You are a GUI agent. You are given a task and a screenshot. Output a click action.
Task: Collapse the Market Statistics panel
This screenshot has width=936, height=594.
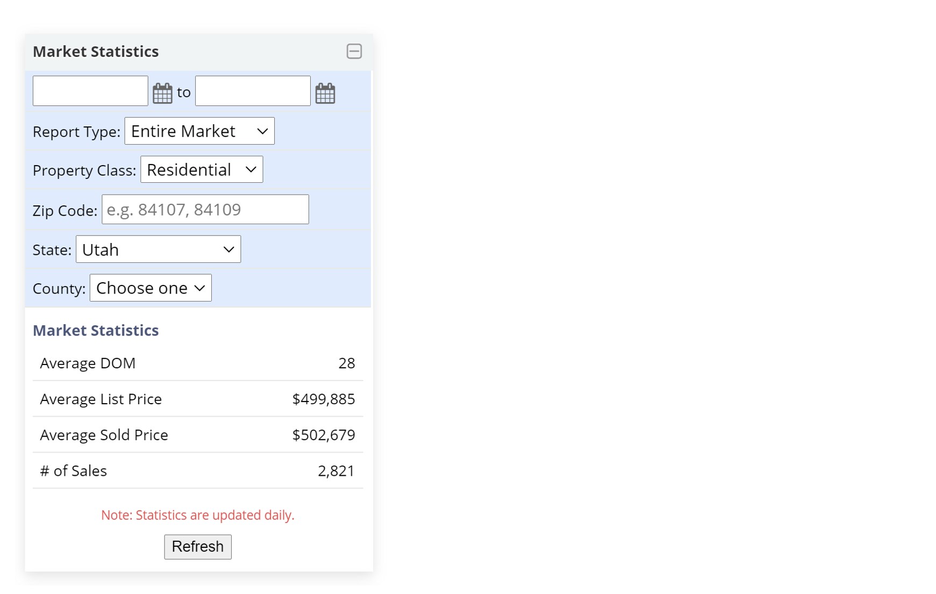click(354, 52)
